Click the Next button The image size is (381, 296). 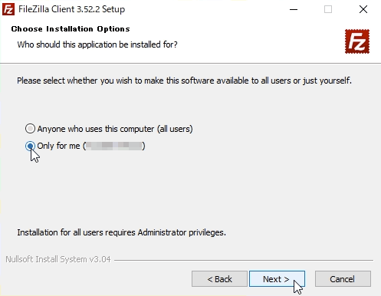(277, 279)
